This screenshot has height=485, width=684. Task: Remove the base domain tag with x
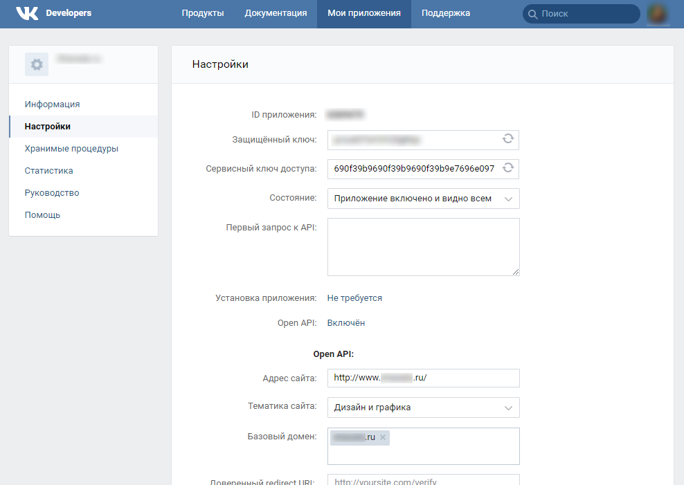click(383, 437)
